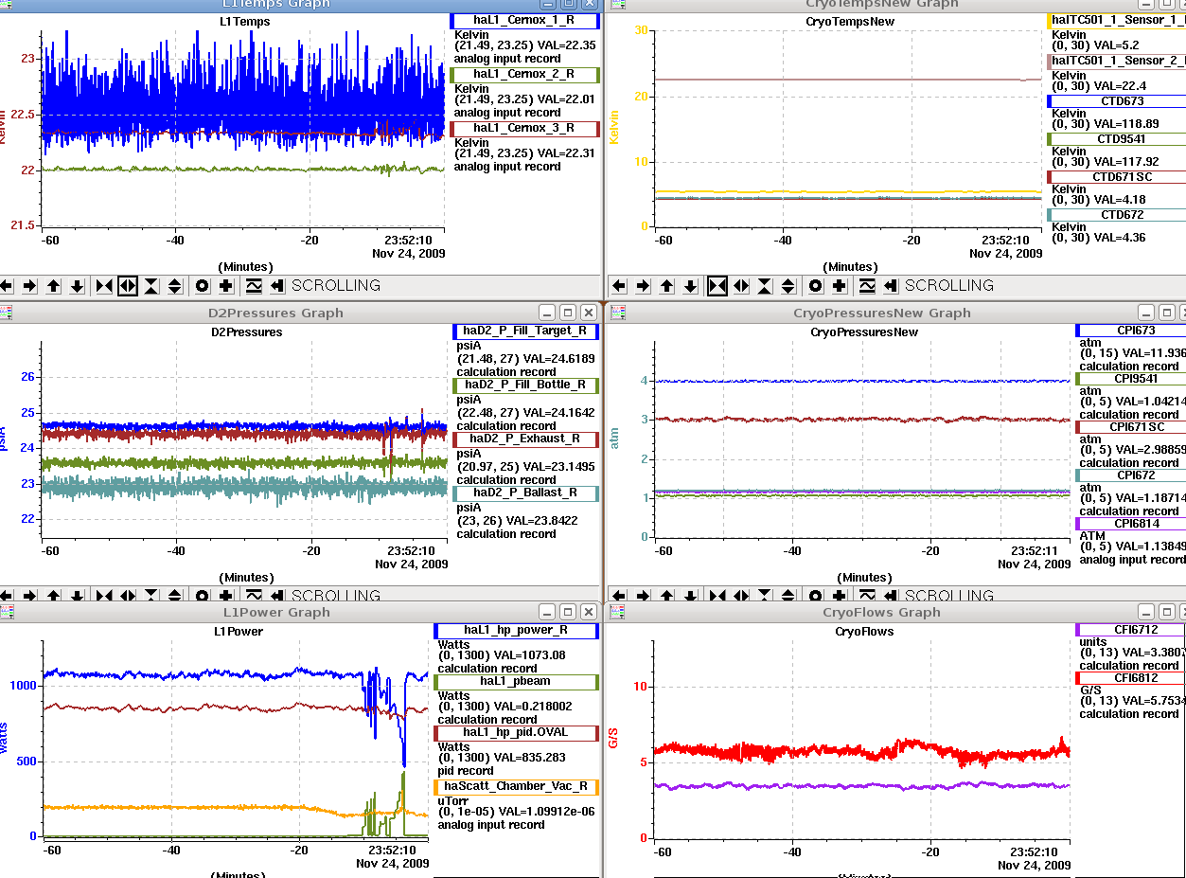Minimize the L1Power Graph window
Viewport: 1186px width, 878px height.
pos(546,612)
